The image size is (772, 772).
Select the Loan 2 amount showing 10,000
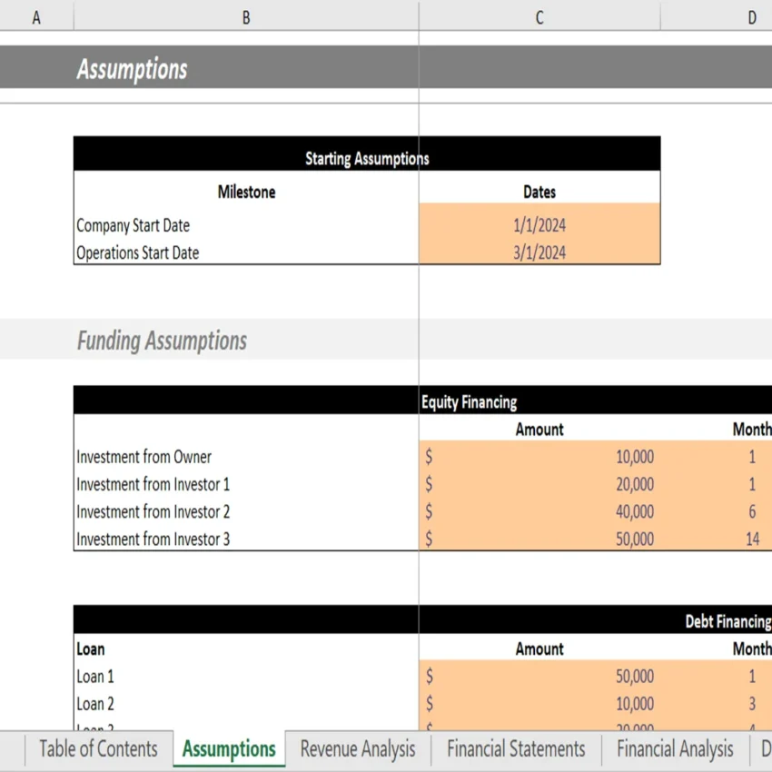[x=539, y=703]
